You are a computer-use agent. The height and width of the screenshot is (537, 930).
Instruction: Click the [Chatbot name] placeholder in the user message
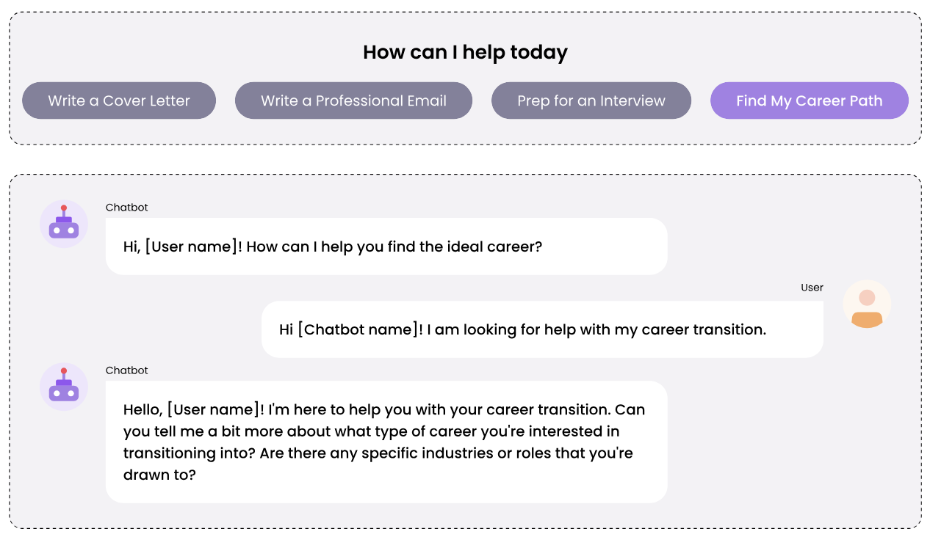[359, 330]
